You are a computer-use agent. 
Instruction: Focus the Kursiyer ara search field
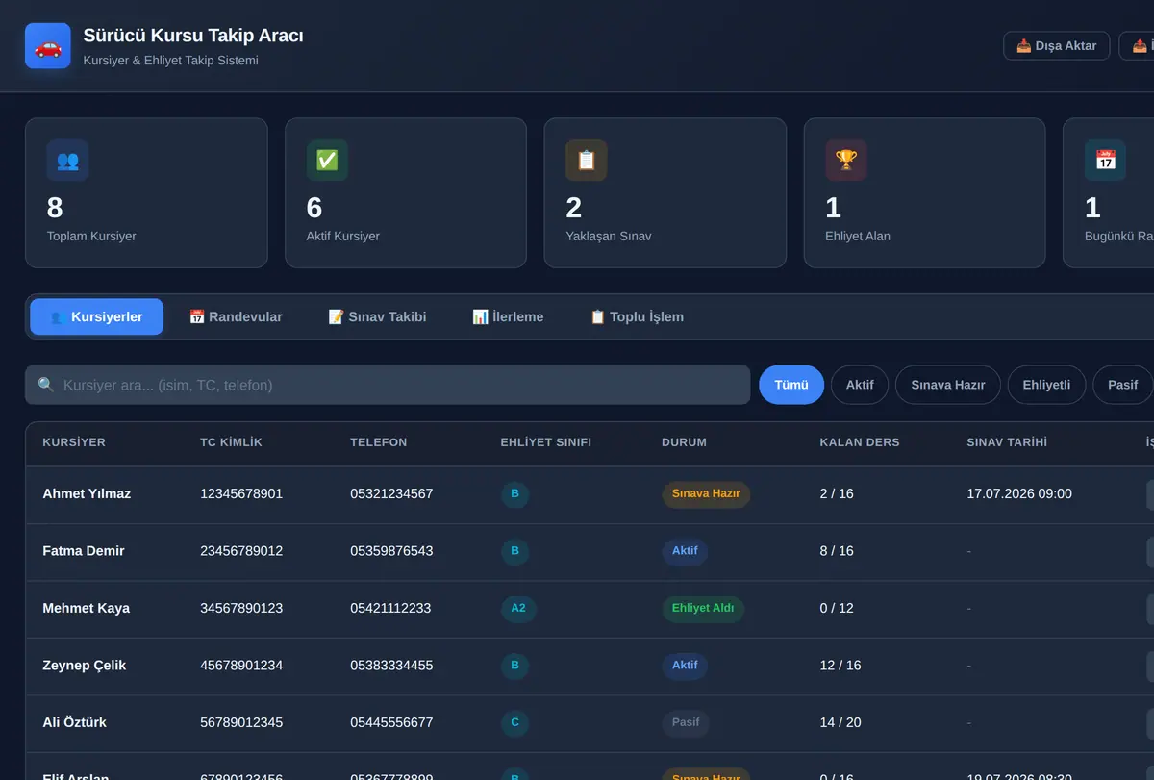click(x=388, y=385)
